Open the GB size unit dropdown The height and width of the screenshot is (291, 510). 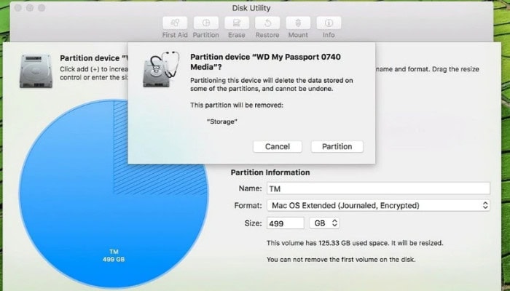tap(324, 223)
